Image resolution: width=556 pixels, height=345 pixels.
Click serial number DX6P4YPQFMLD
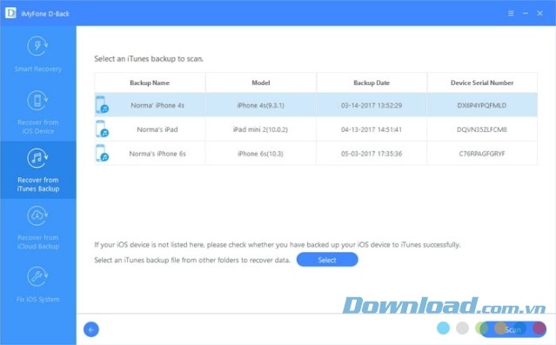[x=482, y=105]
